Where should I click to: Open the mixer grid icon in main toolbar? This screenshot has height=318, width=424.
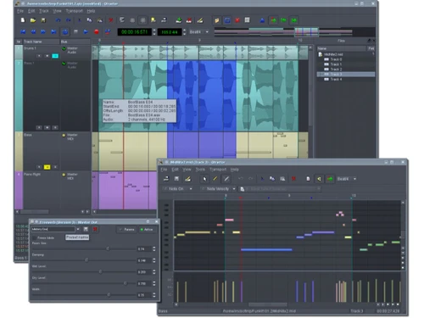[x=248, y=20]
